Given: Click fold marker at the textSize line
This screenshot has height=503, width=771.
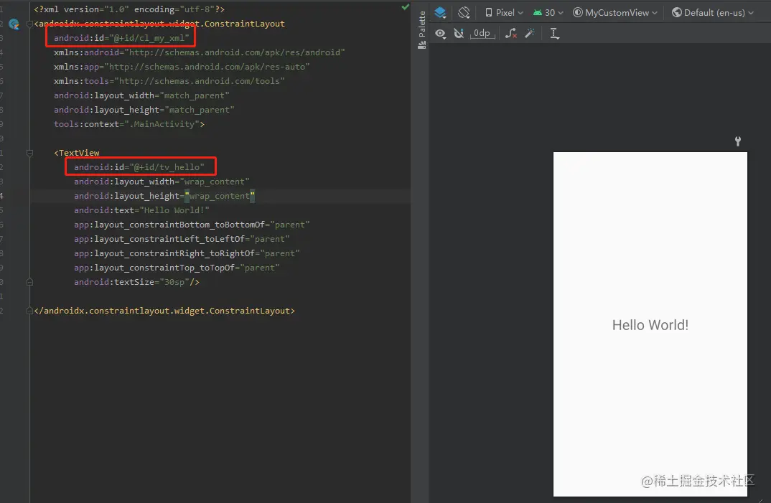Looking at the screenshot, I should (29, 282).
